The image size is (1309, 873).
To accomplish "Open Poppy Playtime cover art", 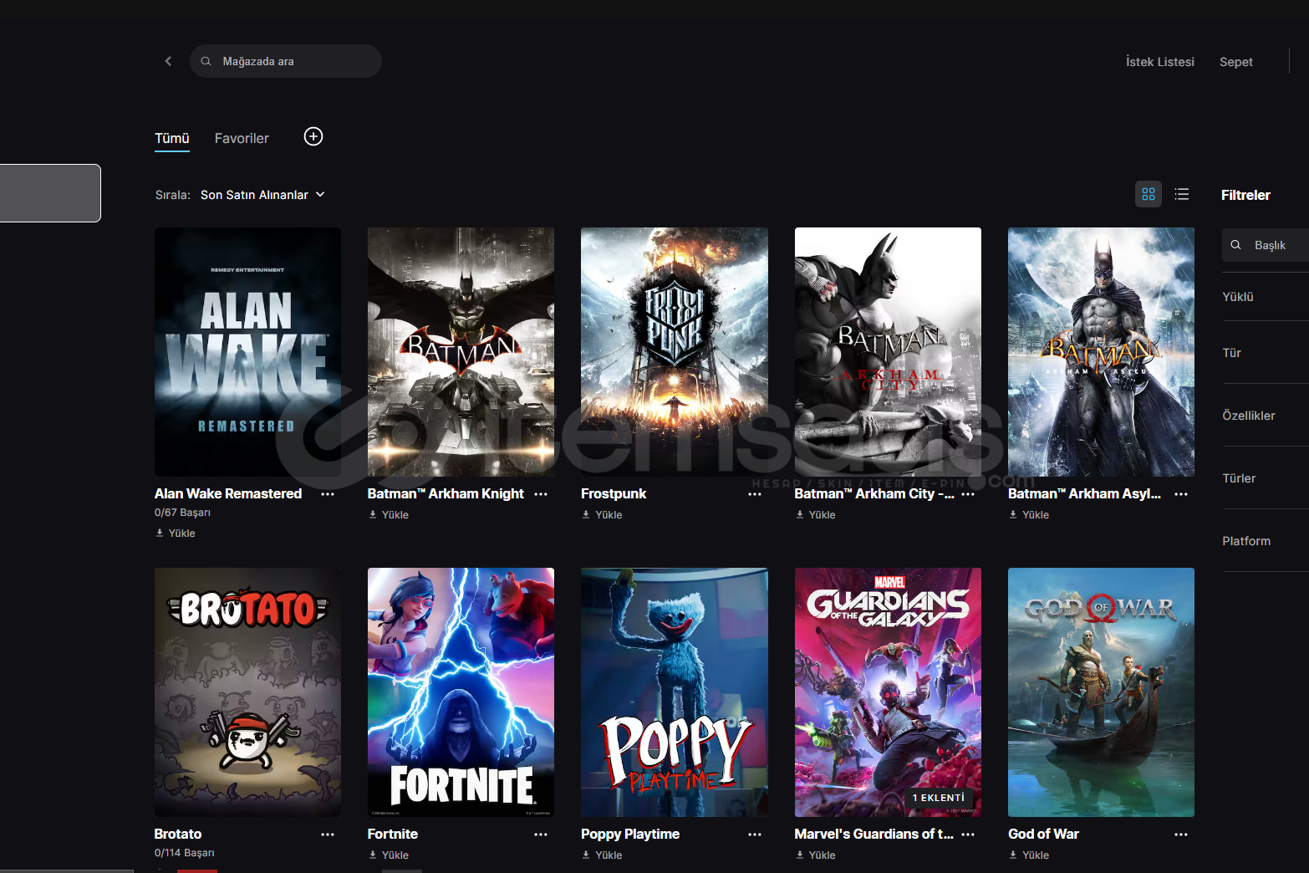I will click(675, 692).
